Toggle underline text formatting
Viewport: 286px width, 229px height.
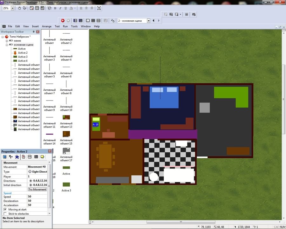65,8
